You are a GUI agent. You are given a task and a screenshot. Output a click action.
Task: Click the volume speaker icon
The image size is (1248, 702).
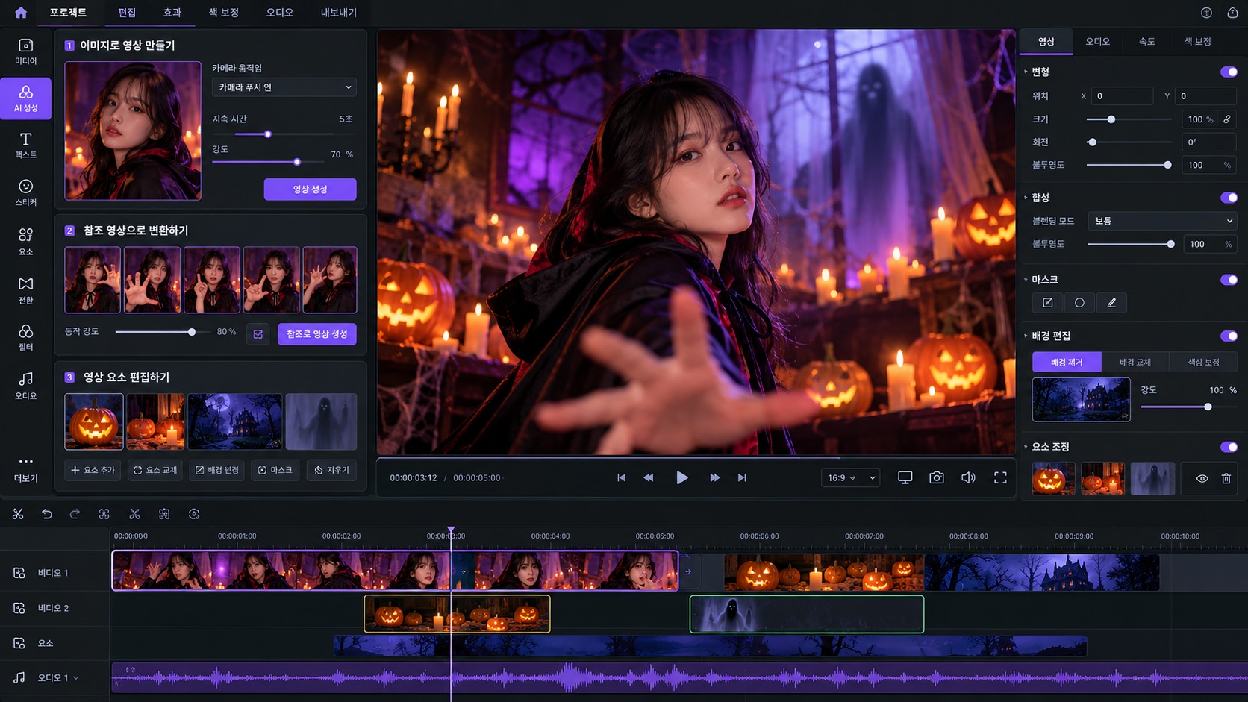968,477
